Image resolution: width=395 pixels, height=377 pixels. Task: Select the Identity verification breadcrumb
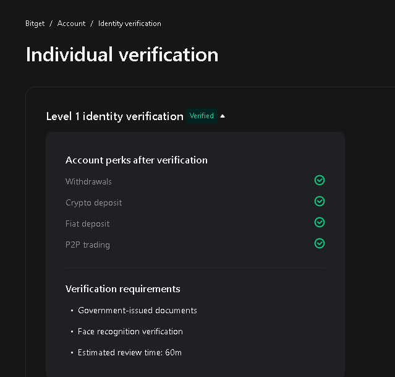pos(129,24)
